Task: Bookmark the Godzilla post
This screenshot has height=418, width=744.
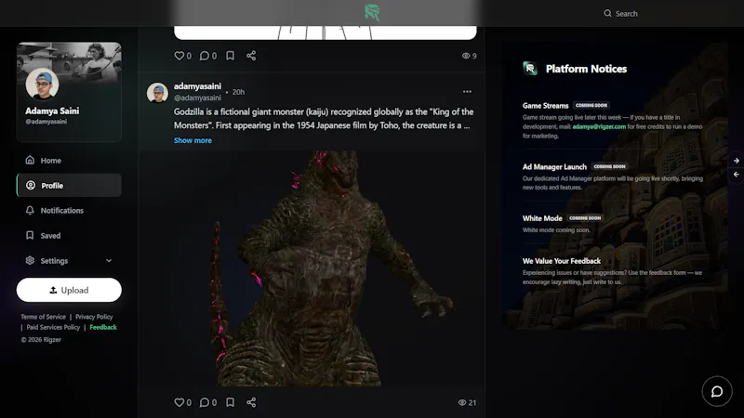Action: pos(230,402)
